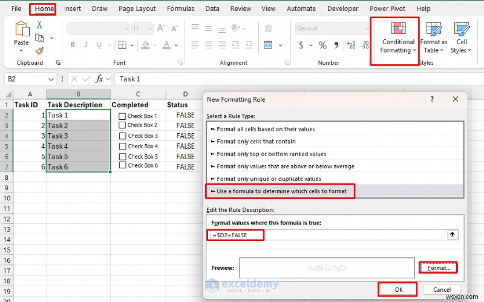Click the Fill Color bucket icon
The image size is (484, 302).
tap(145, 45)
